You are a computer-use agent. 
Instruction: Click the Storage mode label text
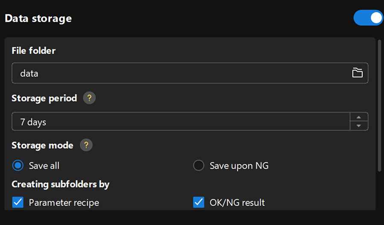click(x=42, y=145)
